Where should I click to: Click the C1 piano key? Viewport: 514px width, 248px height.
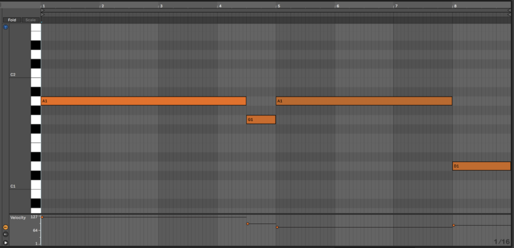36,184
